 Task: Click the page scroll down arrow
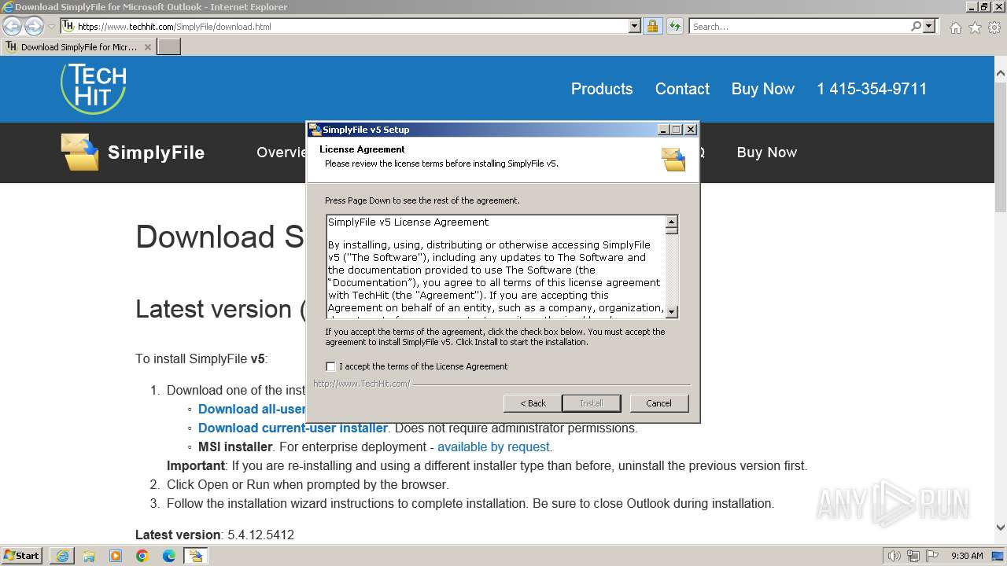pyautogui.click(x=1000, y=528)
